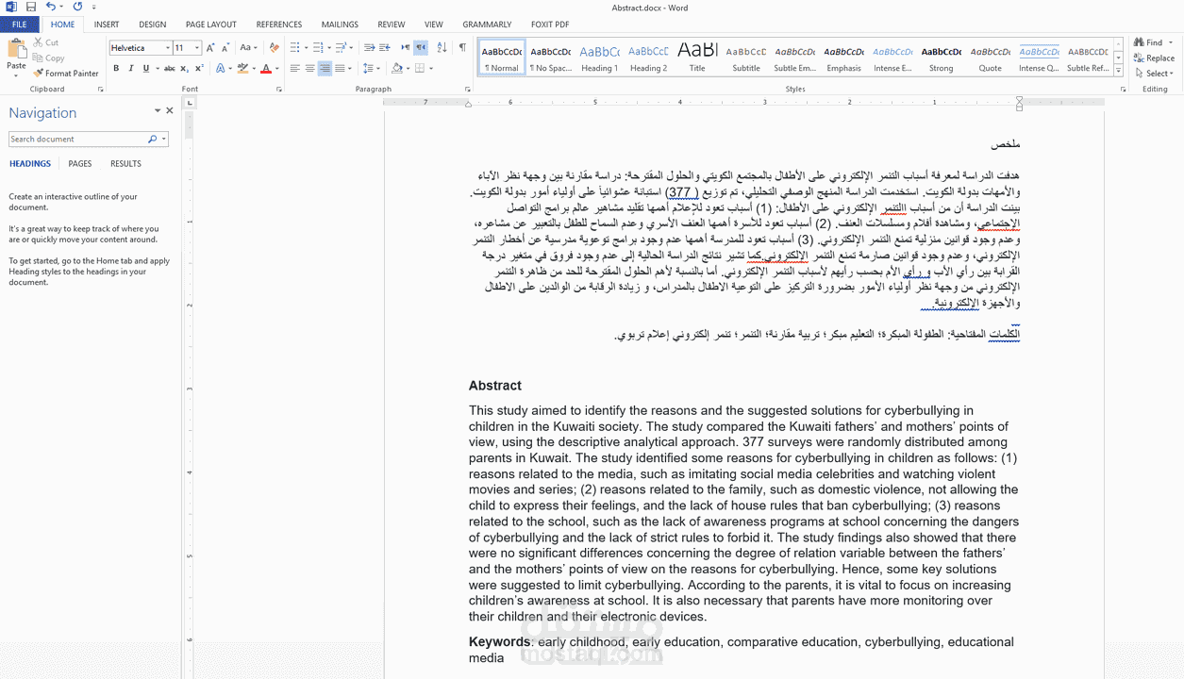Activate the Format Painter

click(66, 73)
